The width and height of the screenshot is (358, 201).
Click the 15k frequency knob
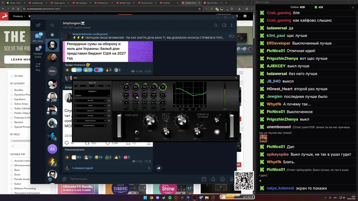[x=163, y=87]
